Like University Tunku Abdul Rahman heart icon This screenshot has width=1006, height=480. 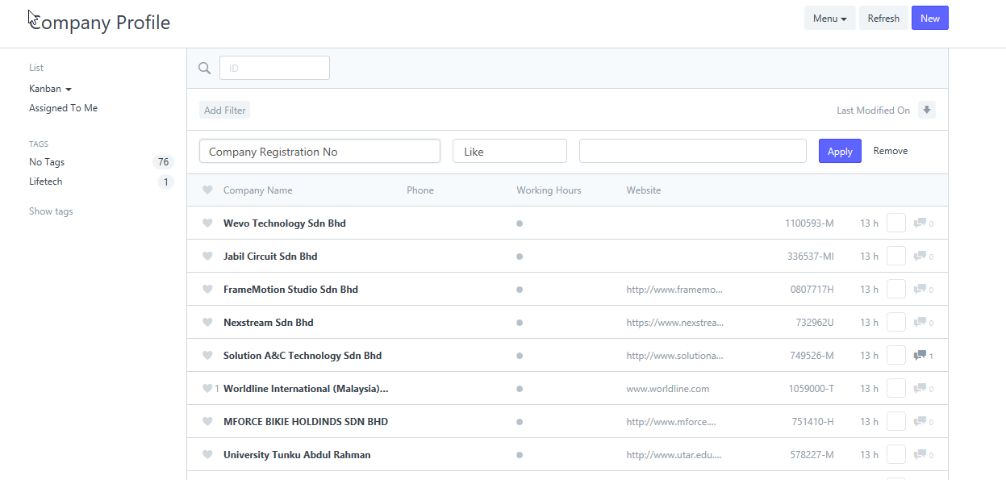tap(207, 455)
